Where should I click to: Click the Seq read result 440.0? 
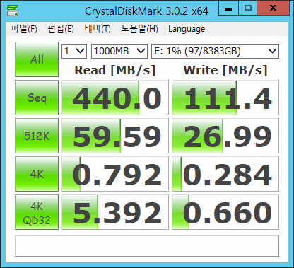pyautogui.click(x=115, y=98)
